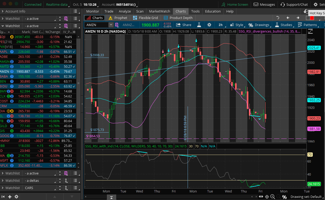Viewport: 325px width, 200px height.
Task: Click the percent icon in the chart bottom bar
Action: pyautogui.click(x=284, y=197)
